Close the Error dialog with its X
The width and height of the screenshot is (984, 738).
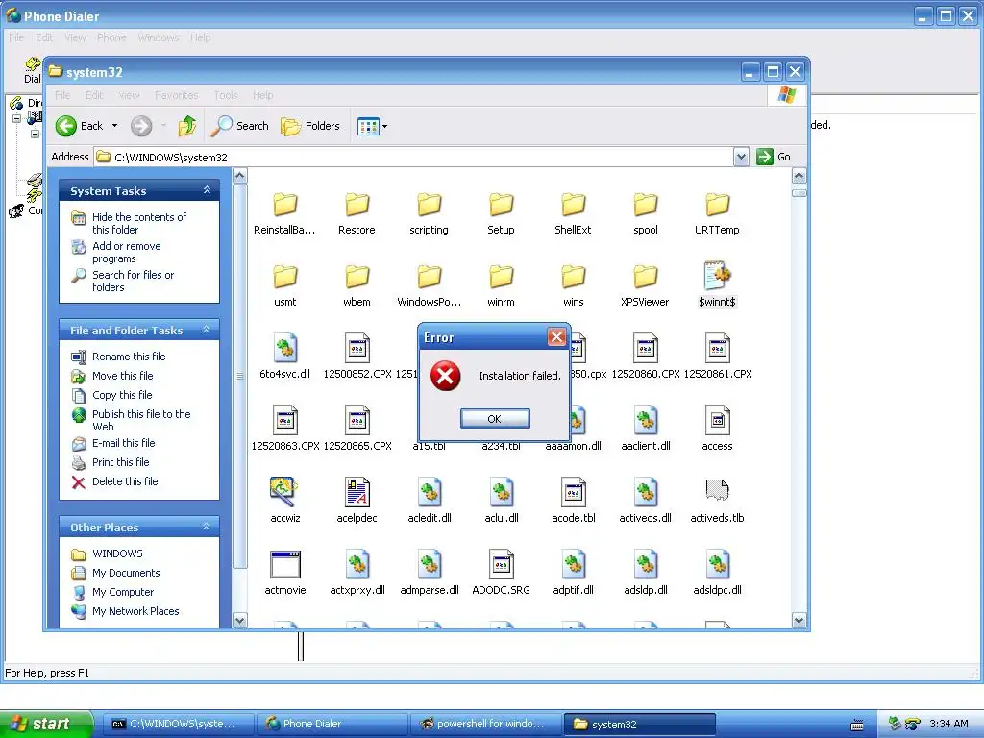(556, 337)
